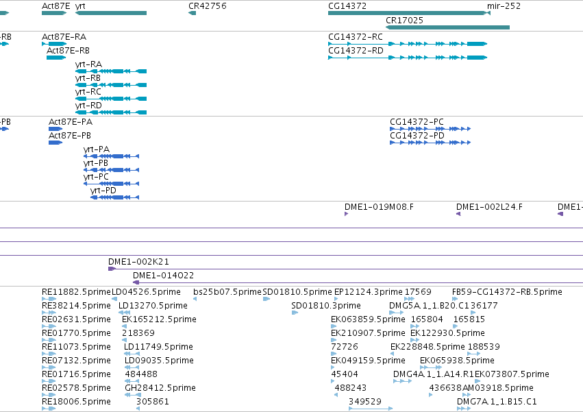Click the 45404 EST label
Screen dimensions: 583x412
tap(345, 375)
